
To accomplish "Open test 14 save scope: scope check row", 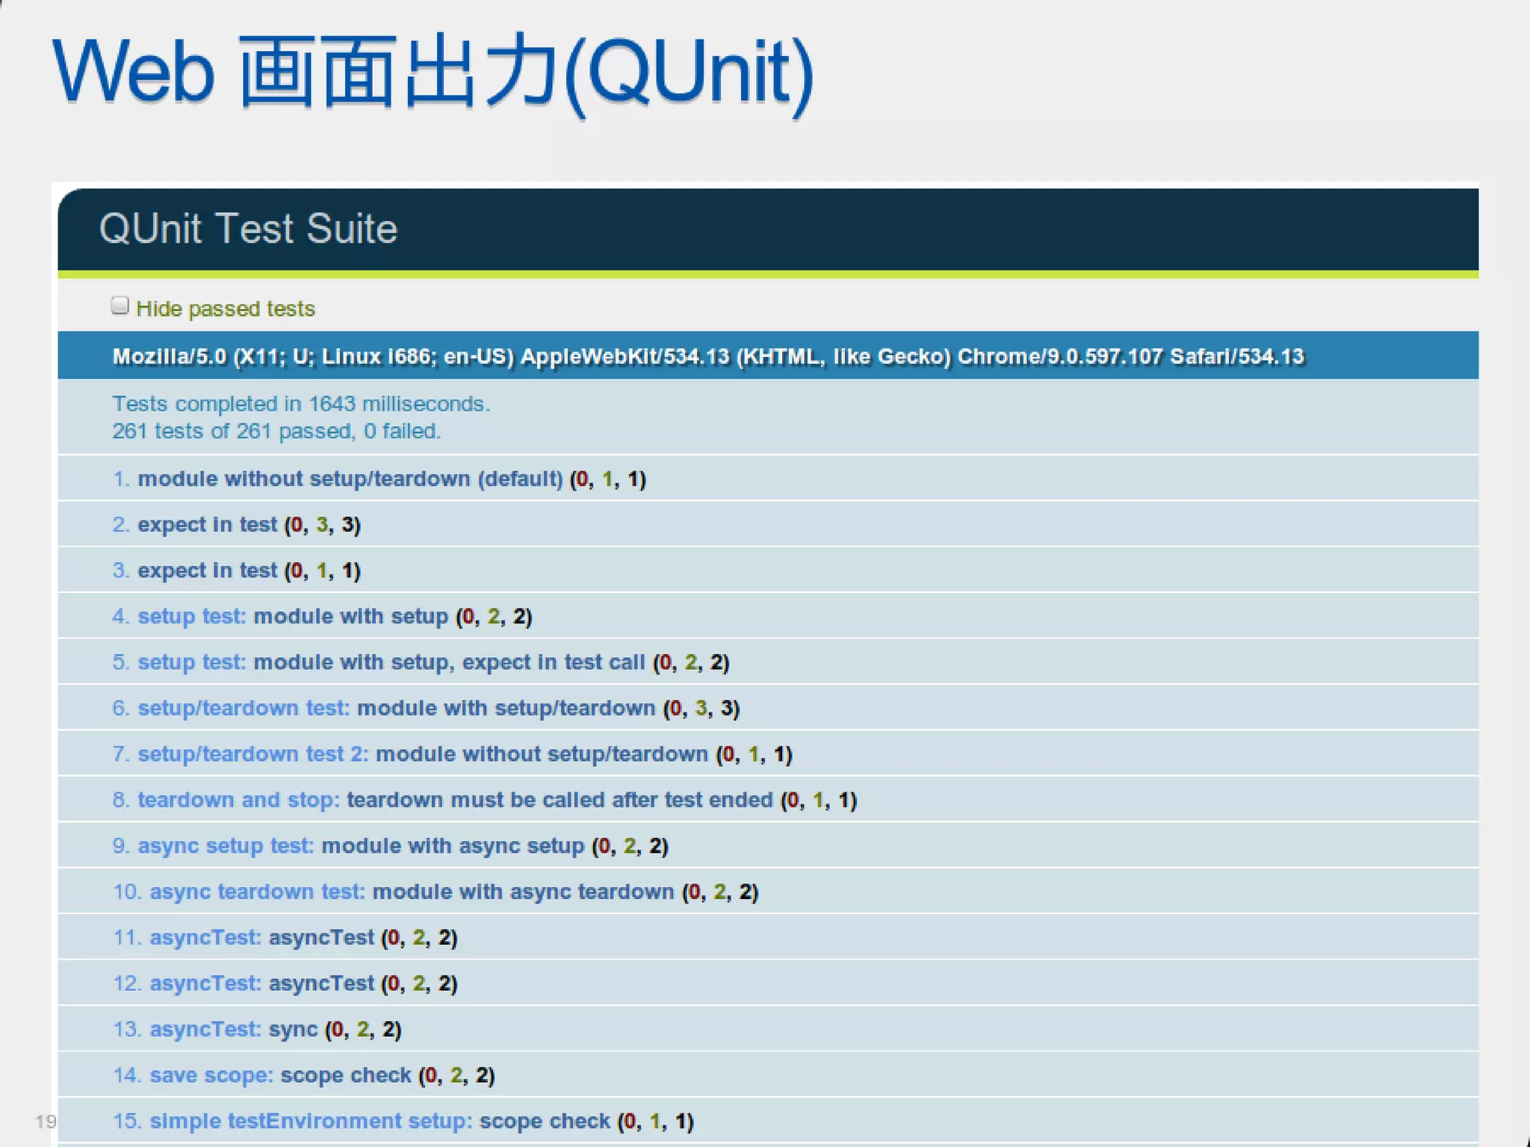I will pos(768,1075).
